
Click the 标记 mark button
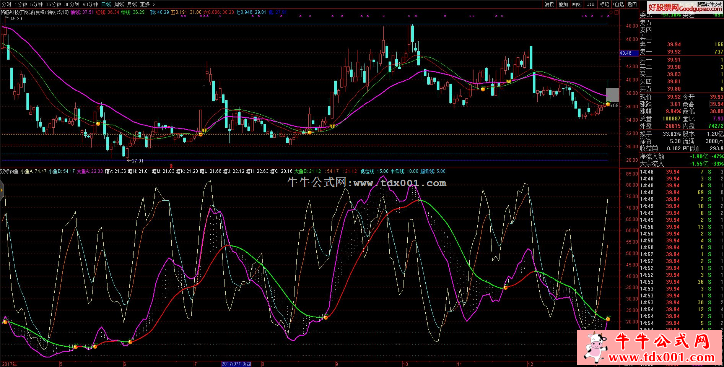tap(604, 4)
